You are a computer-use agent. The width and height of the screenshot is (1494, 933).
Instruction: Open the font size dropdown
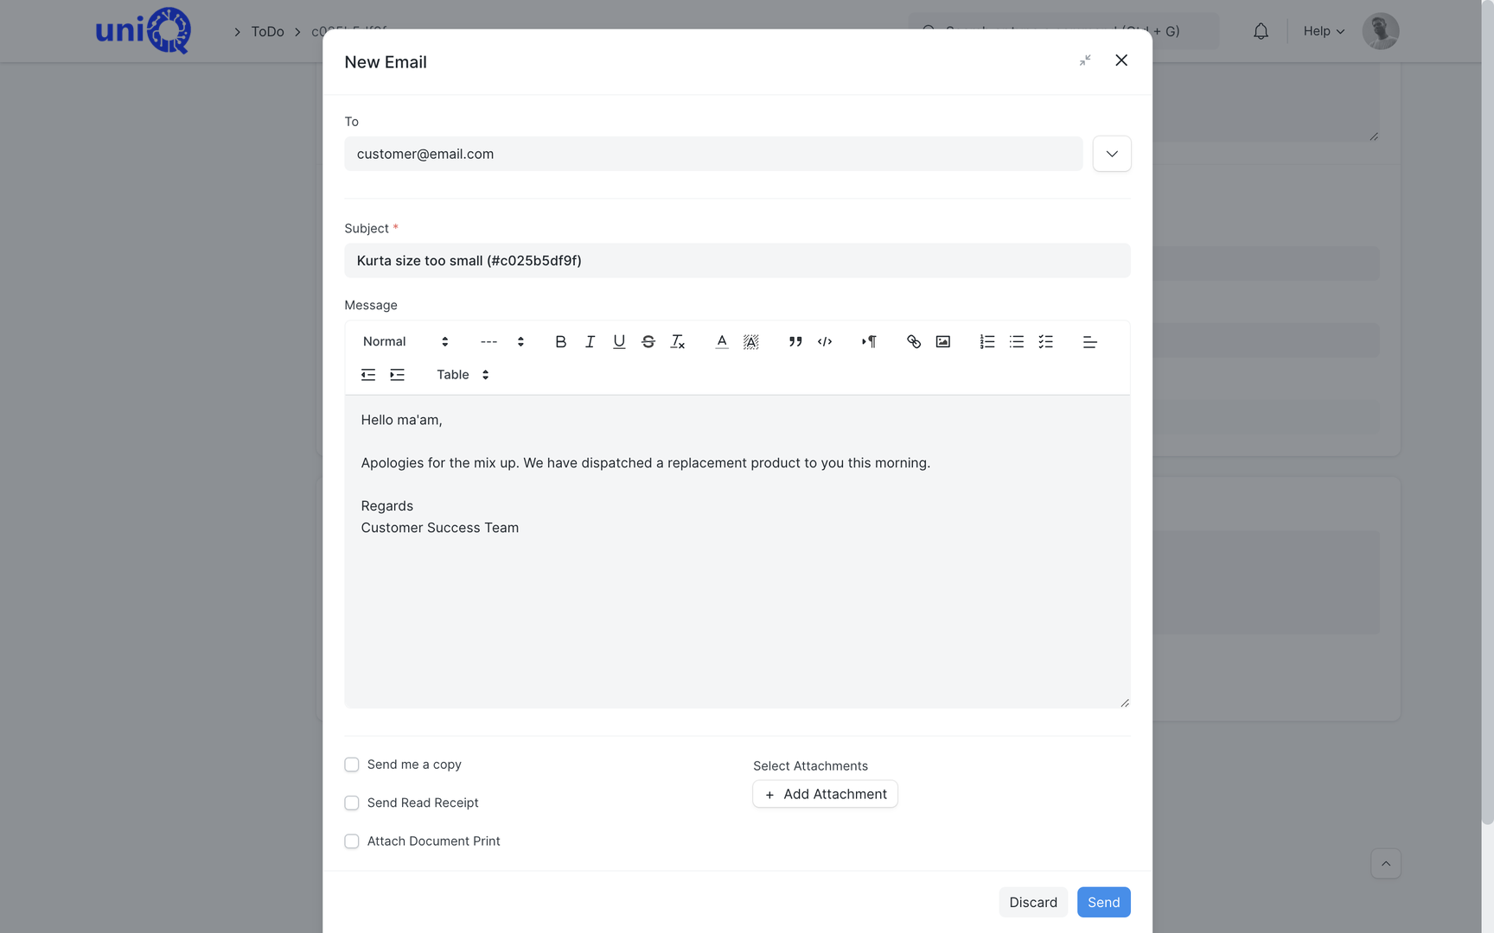[x=502, y=341]
